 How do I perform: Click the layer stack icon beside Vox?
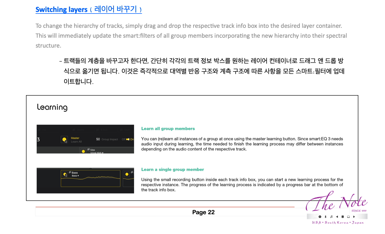coord(88,149)
